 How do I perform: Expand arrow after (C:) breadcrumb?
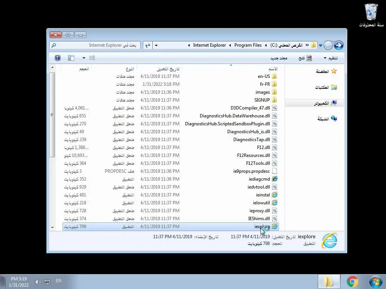(266, 45)
